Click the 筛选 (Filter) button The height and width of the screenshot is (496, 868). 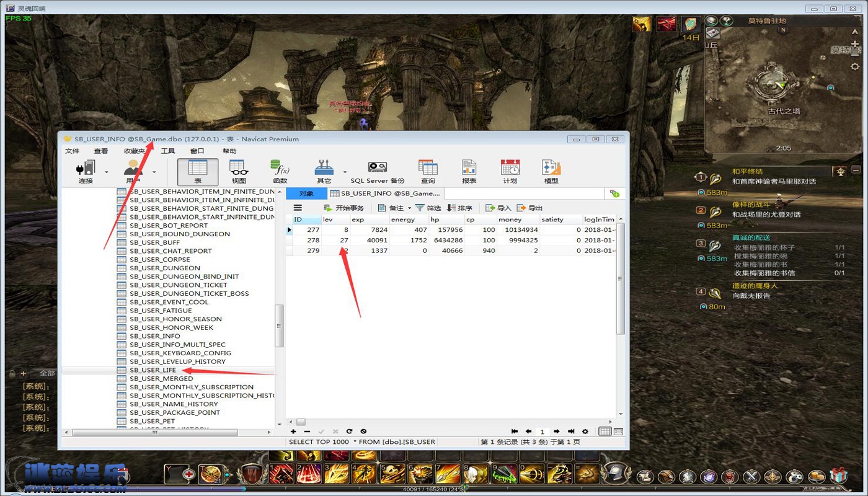pos(428,208)
